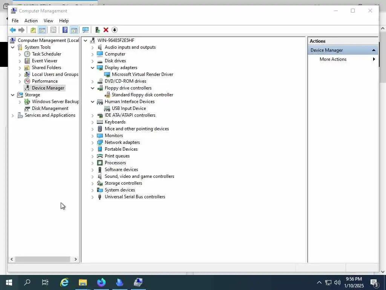
Task: Click the Event Viewer icon
Action: [x=27, y=61]
